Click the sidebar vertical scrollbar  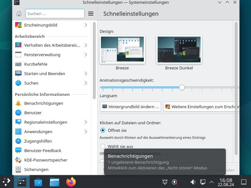click(94, 61)
